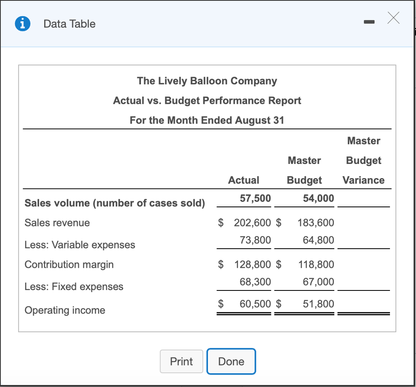Click budget sales revenue 183,600
The width and height of the screenshot is (416, 387).
316,223
